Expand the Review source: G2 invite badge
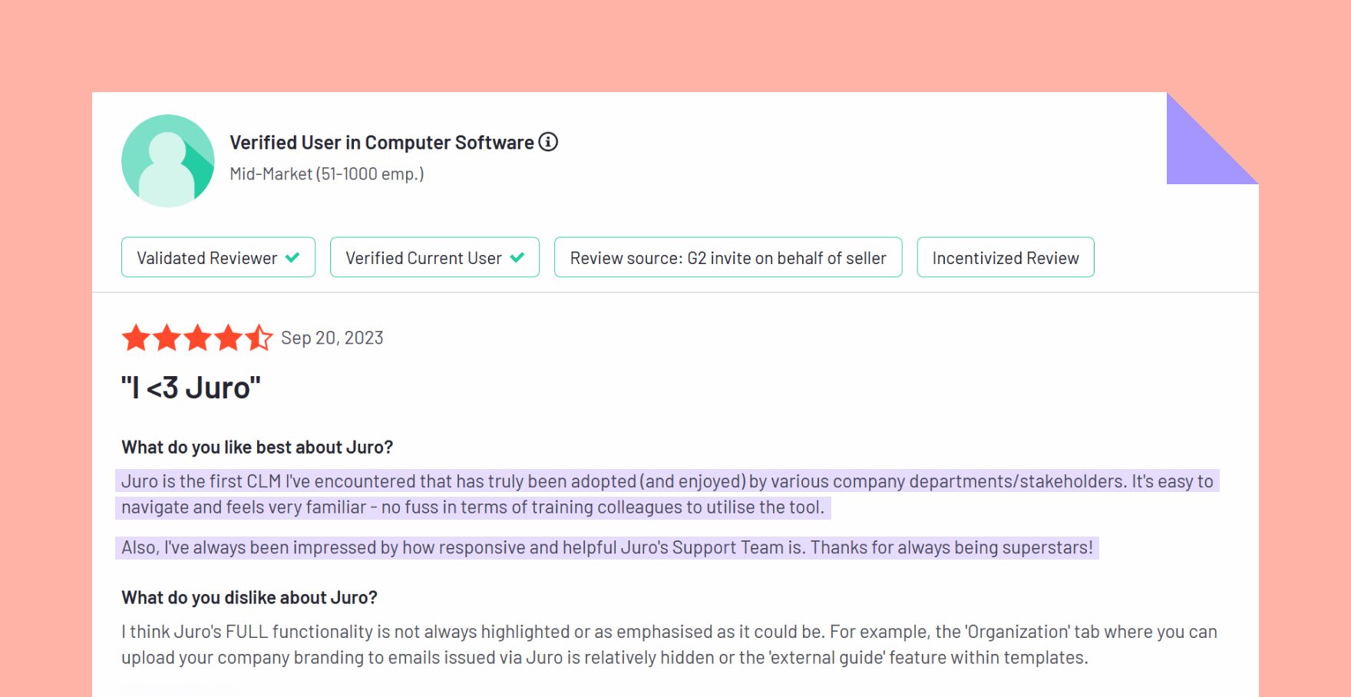This screenshot has width=1351, height=697. click(727, 257)
